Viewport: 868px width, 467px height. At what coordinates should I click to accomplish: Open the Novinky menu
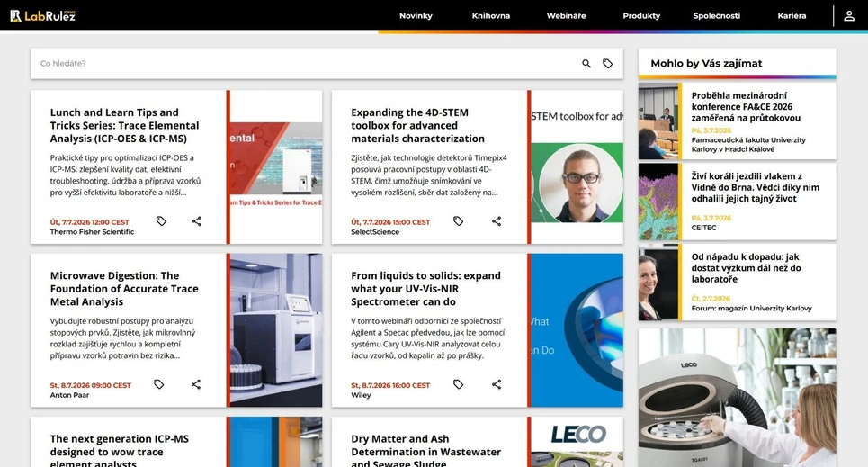pos(416,15)
